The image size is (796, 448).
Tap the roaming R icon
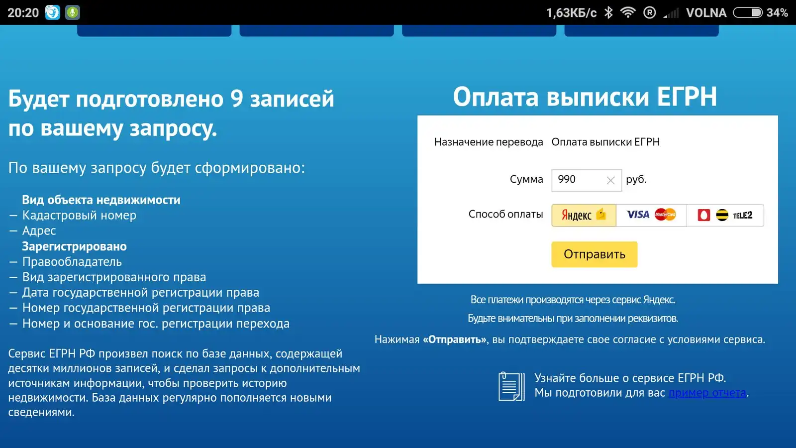tap(649, 12)
